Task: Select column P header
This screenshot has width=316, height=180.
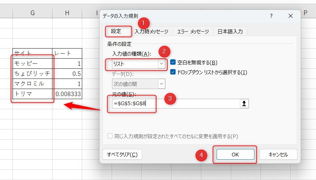Action: [x=305, y=13]
